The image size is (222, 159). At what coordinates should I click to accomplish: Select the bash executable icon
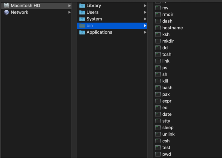tap(158, 88)
